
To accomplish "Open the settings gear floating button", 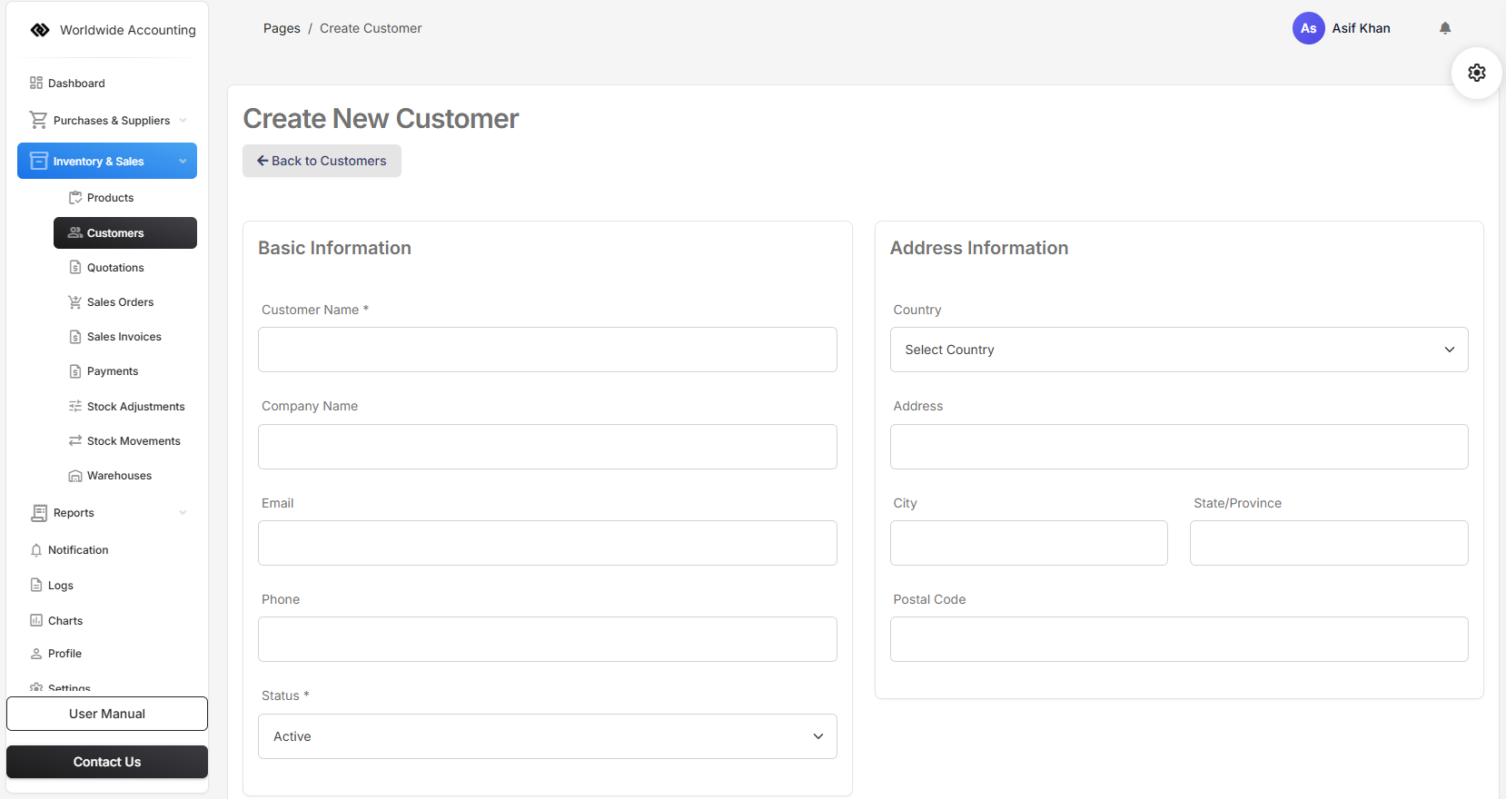I will pos(1477,73).
